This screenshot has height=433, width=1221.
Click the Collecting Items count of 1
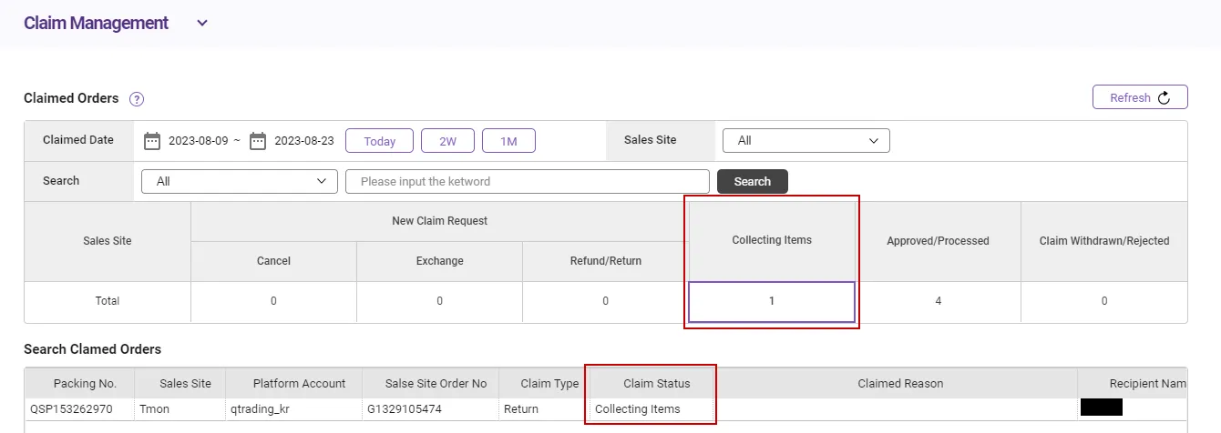click(772, 301)
